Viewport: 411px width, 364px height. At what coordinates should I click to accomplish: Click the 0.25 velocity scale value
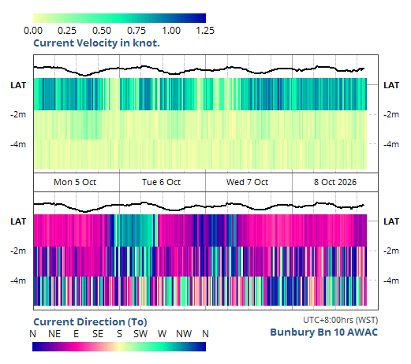coord(67,31)
